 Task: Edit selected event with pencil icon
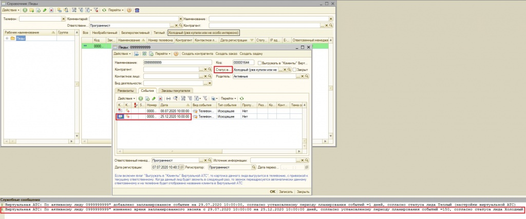154,98
